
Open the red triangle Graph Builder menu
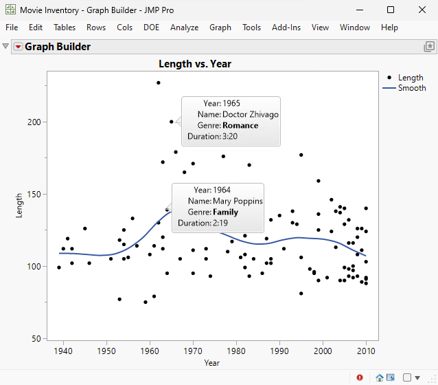[18, 47]
